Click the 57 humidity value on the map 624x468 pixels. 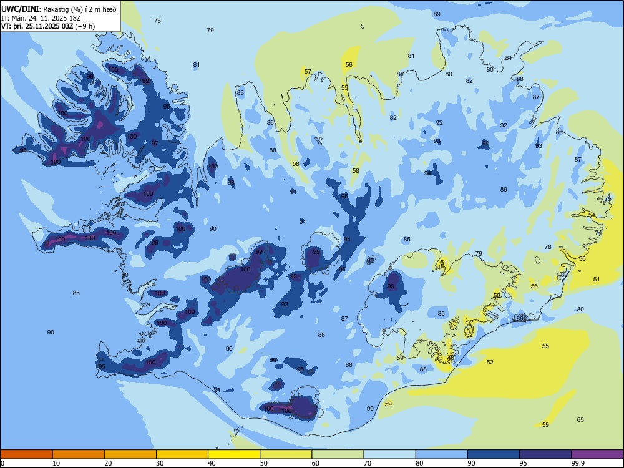pos(308,72)
